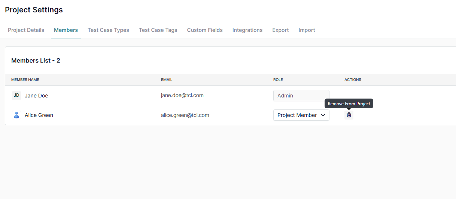This screenshot has height=199, width=456.
Task: Click the Project Settings page title
Action: coord(34,10)
